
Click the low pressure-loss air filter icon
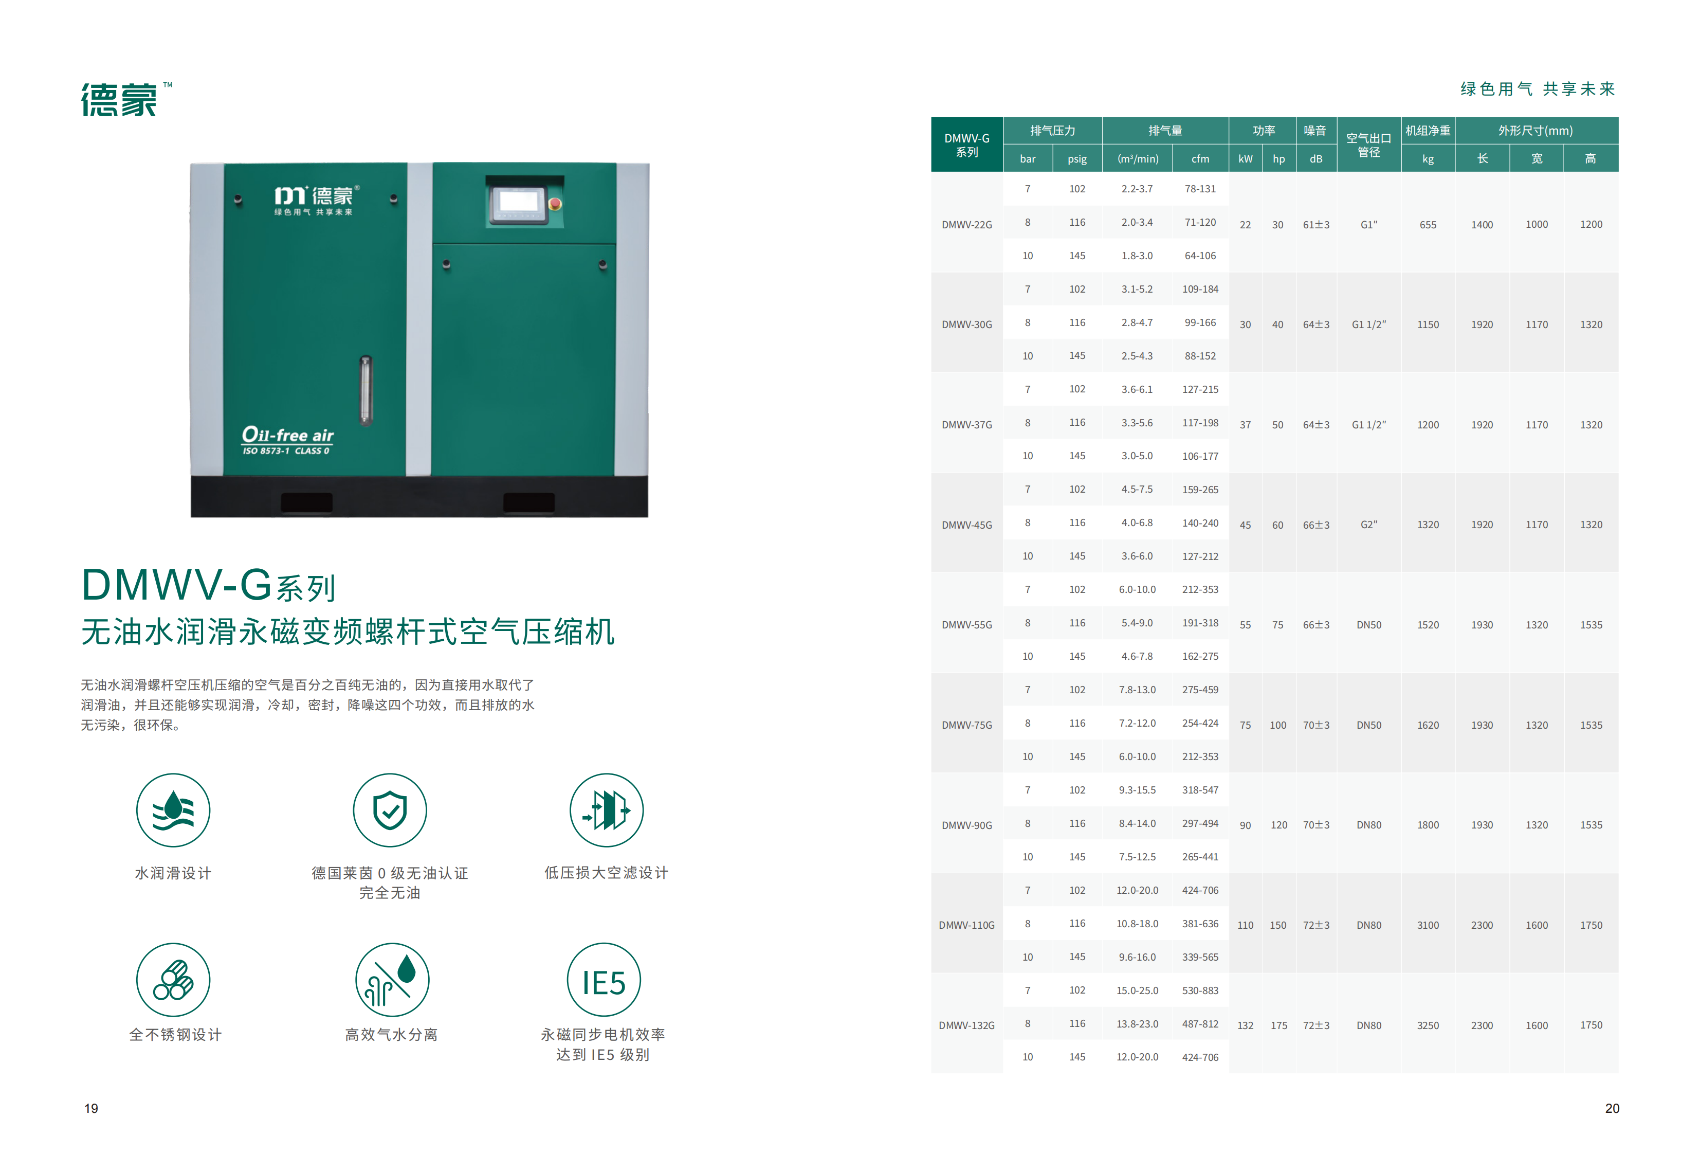pos(607,810)
